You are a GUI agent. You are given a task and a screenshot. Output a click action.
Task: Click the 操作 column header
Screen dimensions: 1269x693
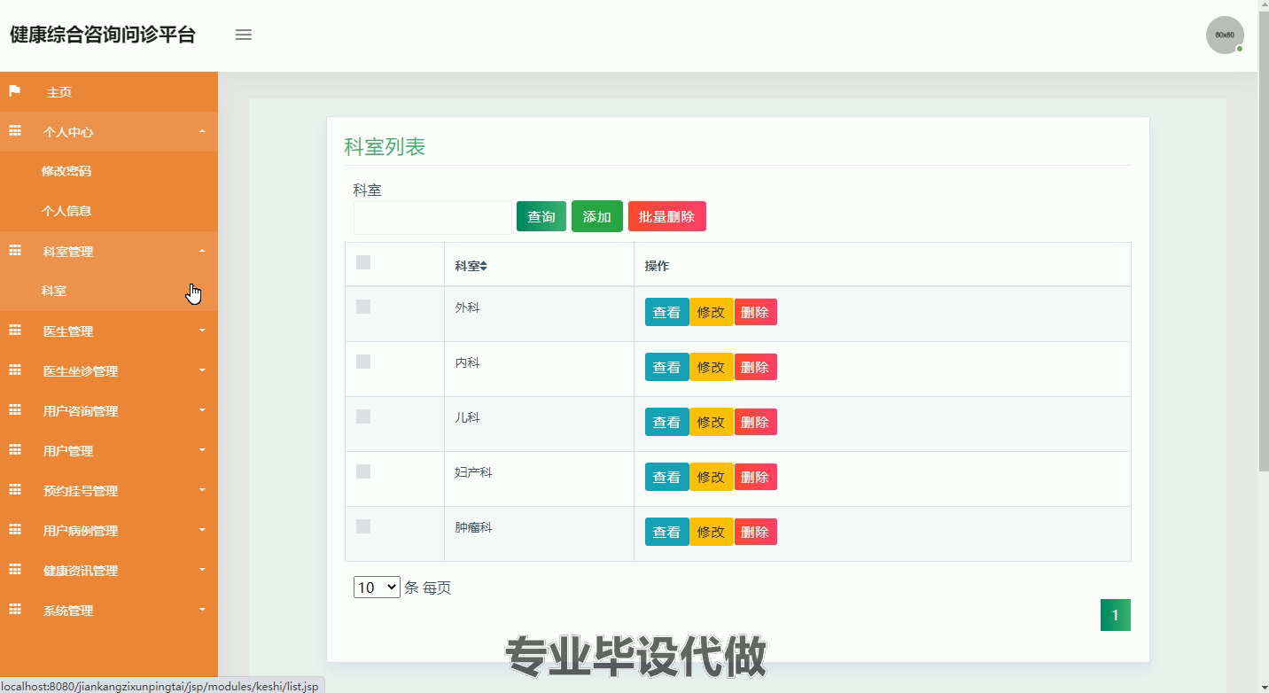click(x=657, y=266)
